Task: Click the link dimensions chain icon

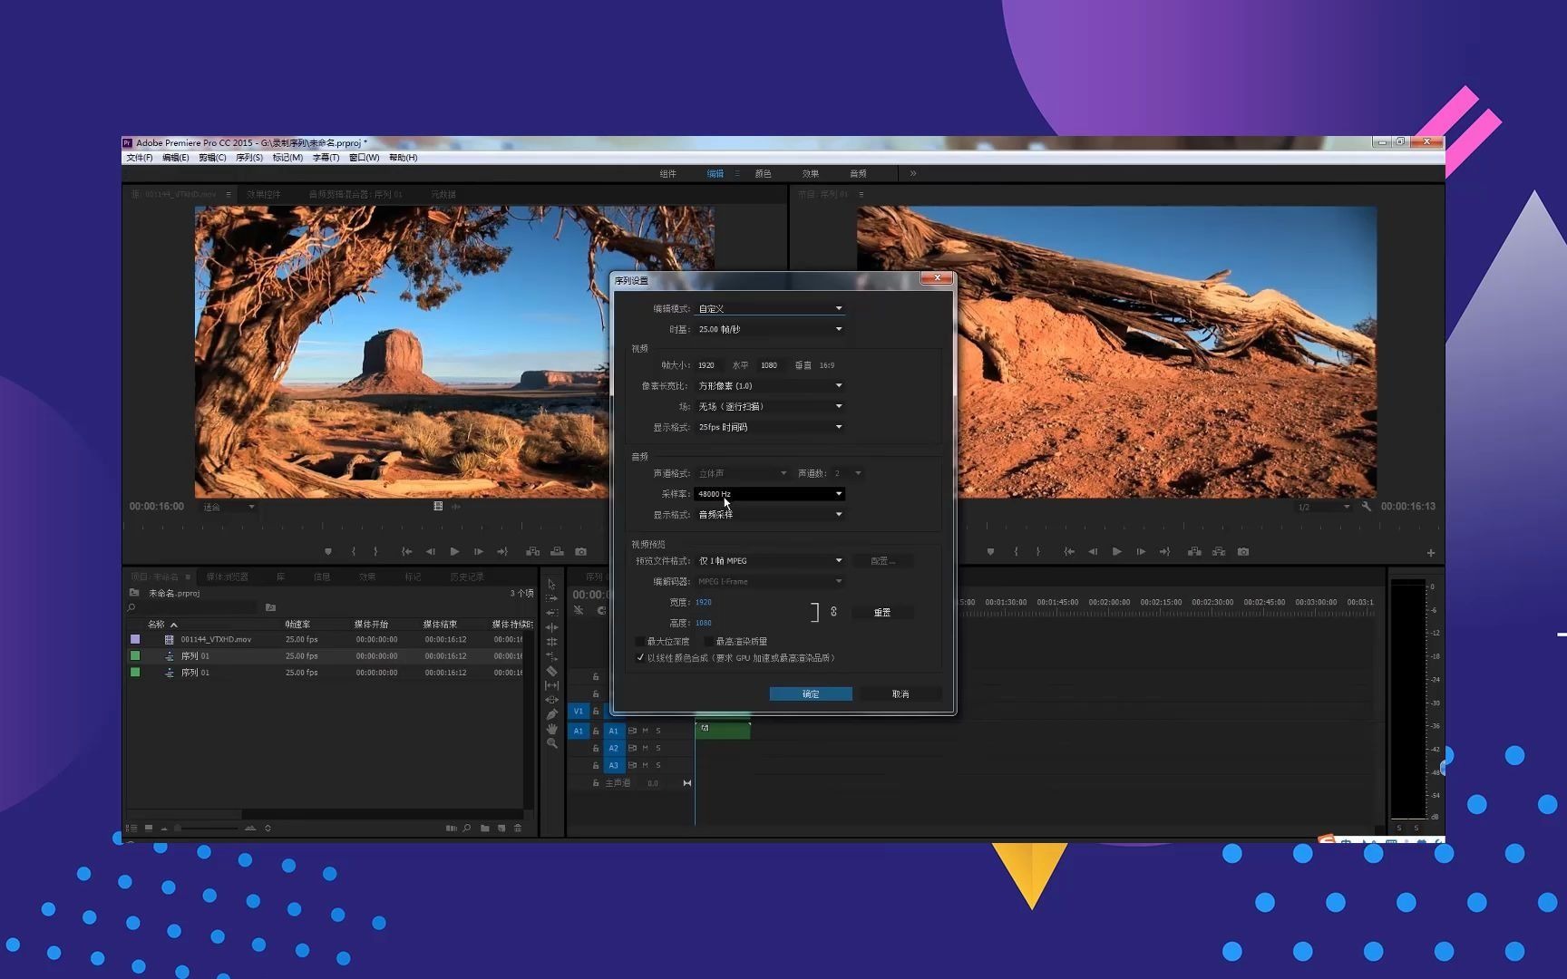Action: click(x=833, y=612)
